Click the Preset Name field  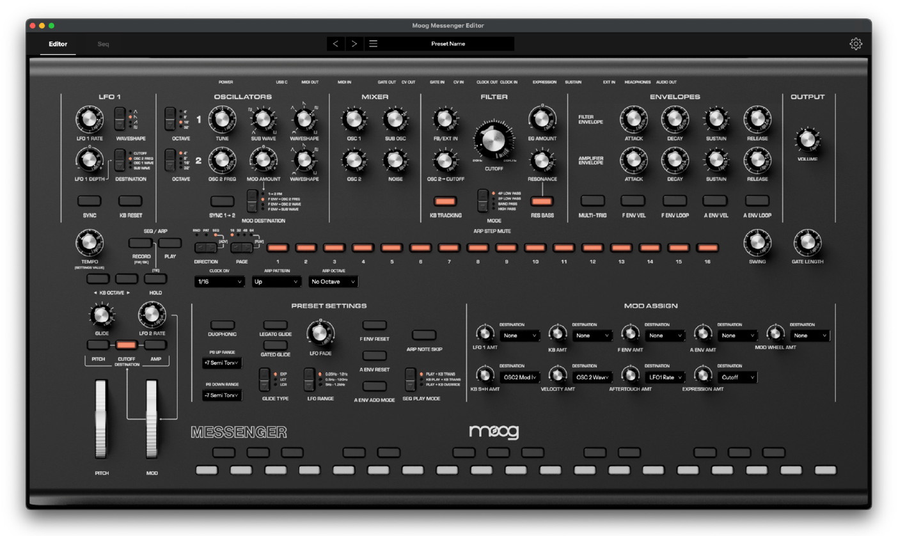click(x=448, y=43)
